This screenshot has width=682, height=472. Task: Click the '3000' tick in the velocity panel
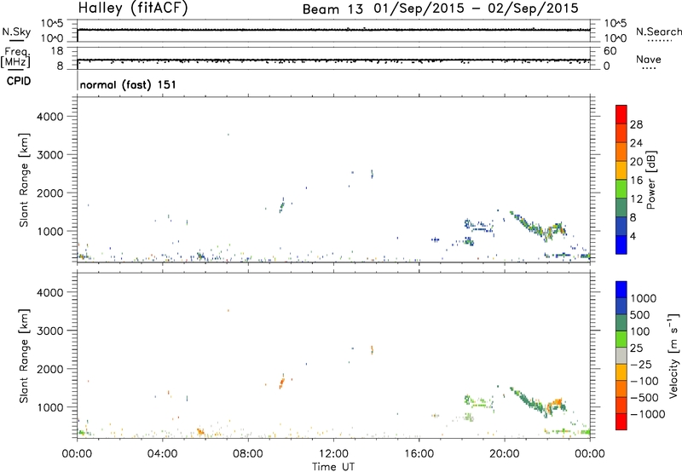[50, 331]
